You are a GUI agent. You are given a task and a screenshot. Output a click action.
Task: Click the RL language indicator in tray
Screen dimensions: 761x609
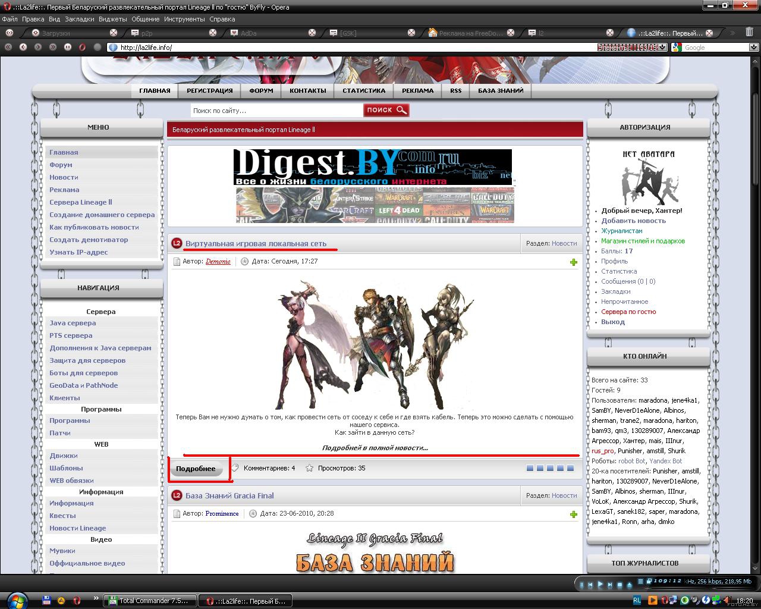637,601
